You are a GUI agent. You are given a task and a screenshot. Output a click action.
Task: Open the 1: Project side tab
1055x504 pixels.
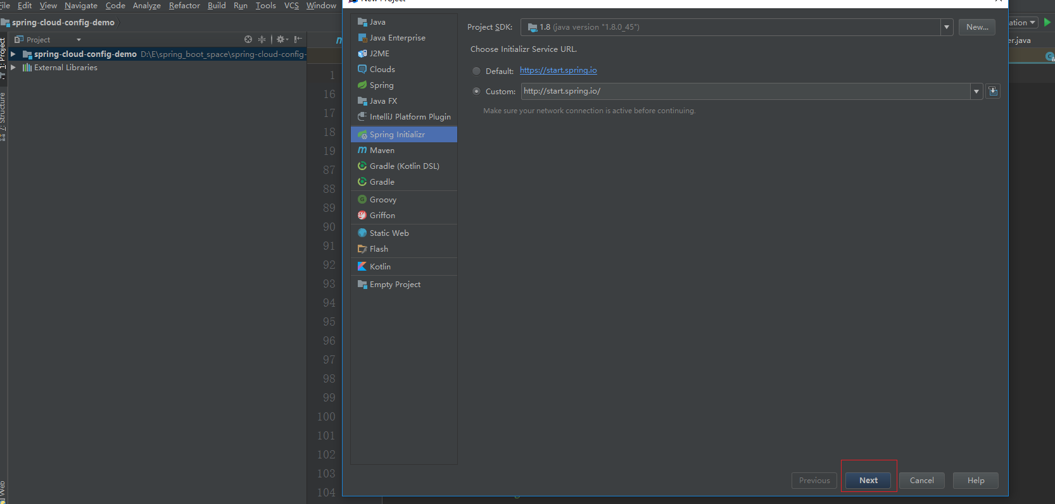coord(3,58)
